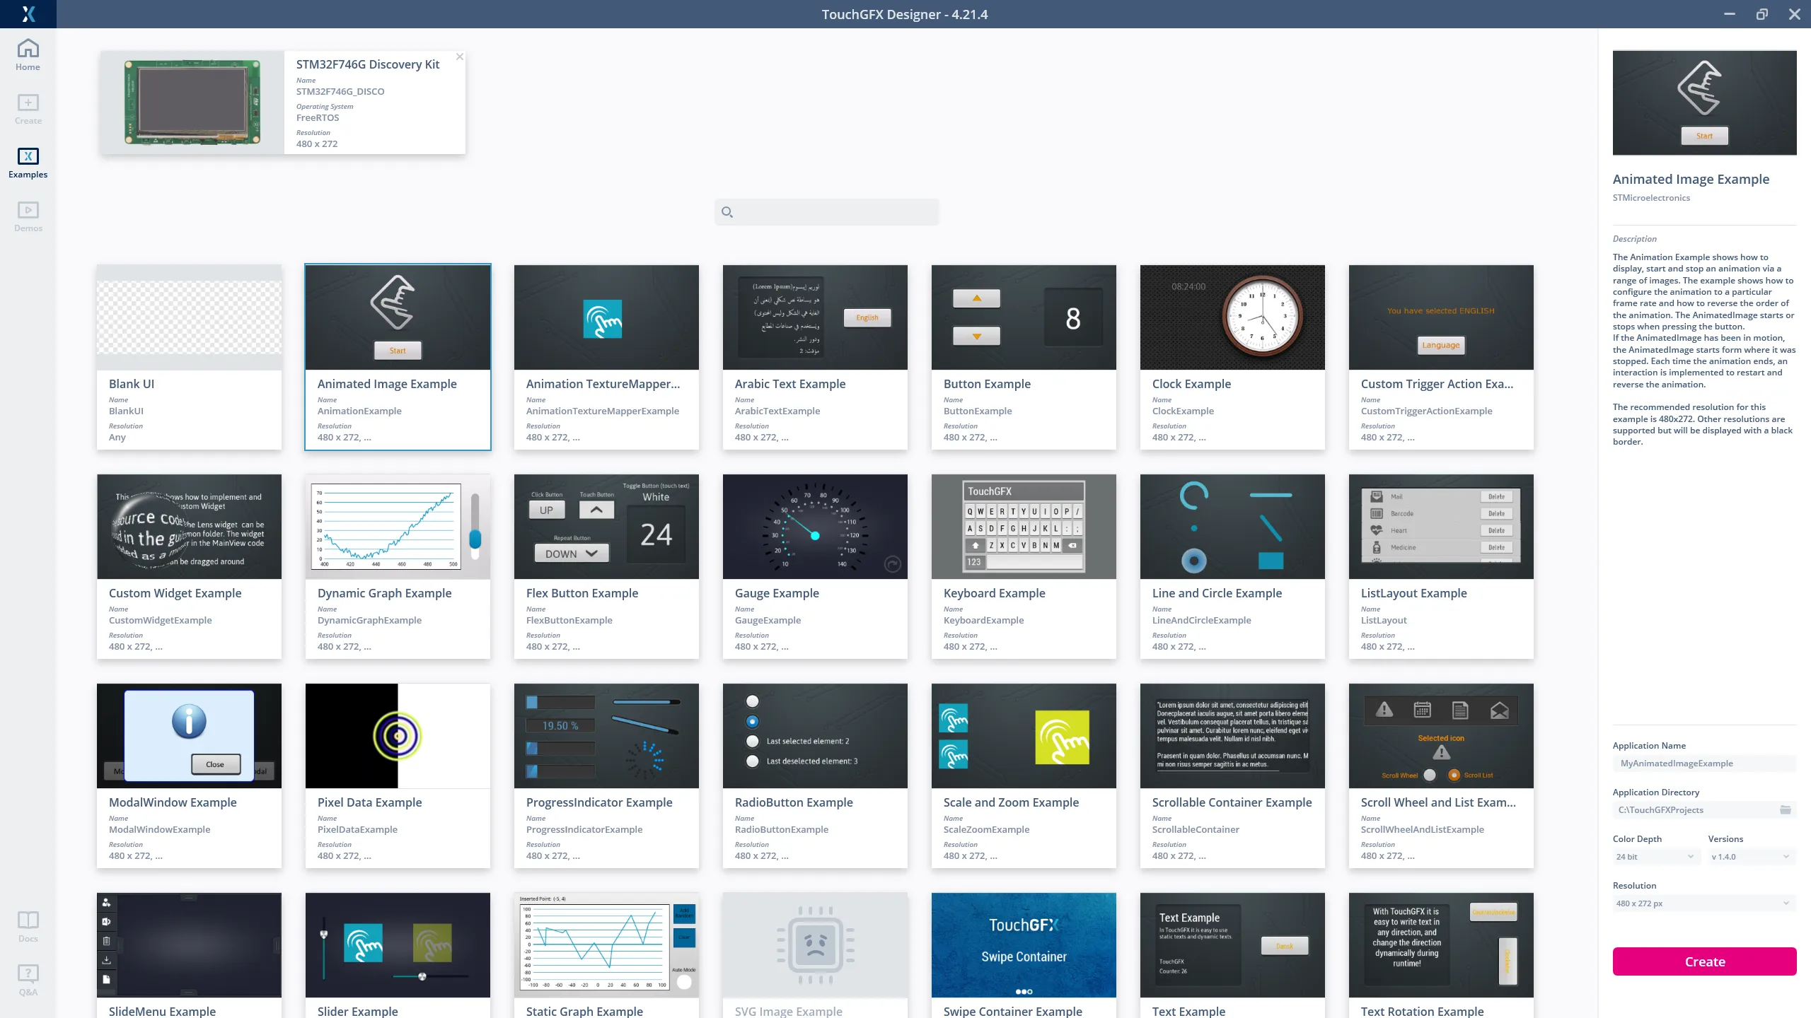Click into the examples search field

(x=835, y=212)
